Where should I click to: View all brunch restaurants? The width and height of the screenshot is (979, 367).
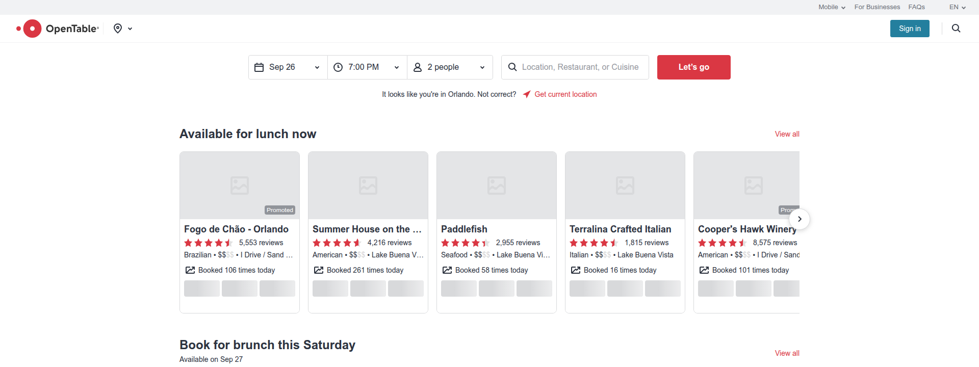pos(787,353)
